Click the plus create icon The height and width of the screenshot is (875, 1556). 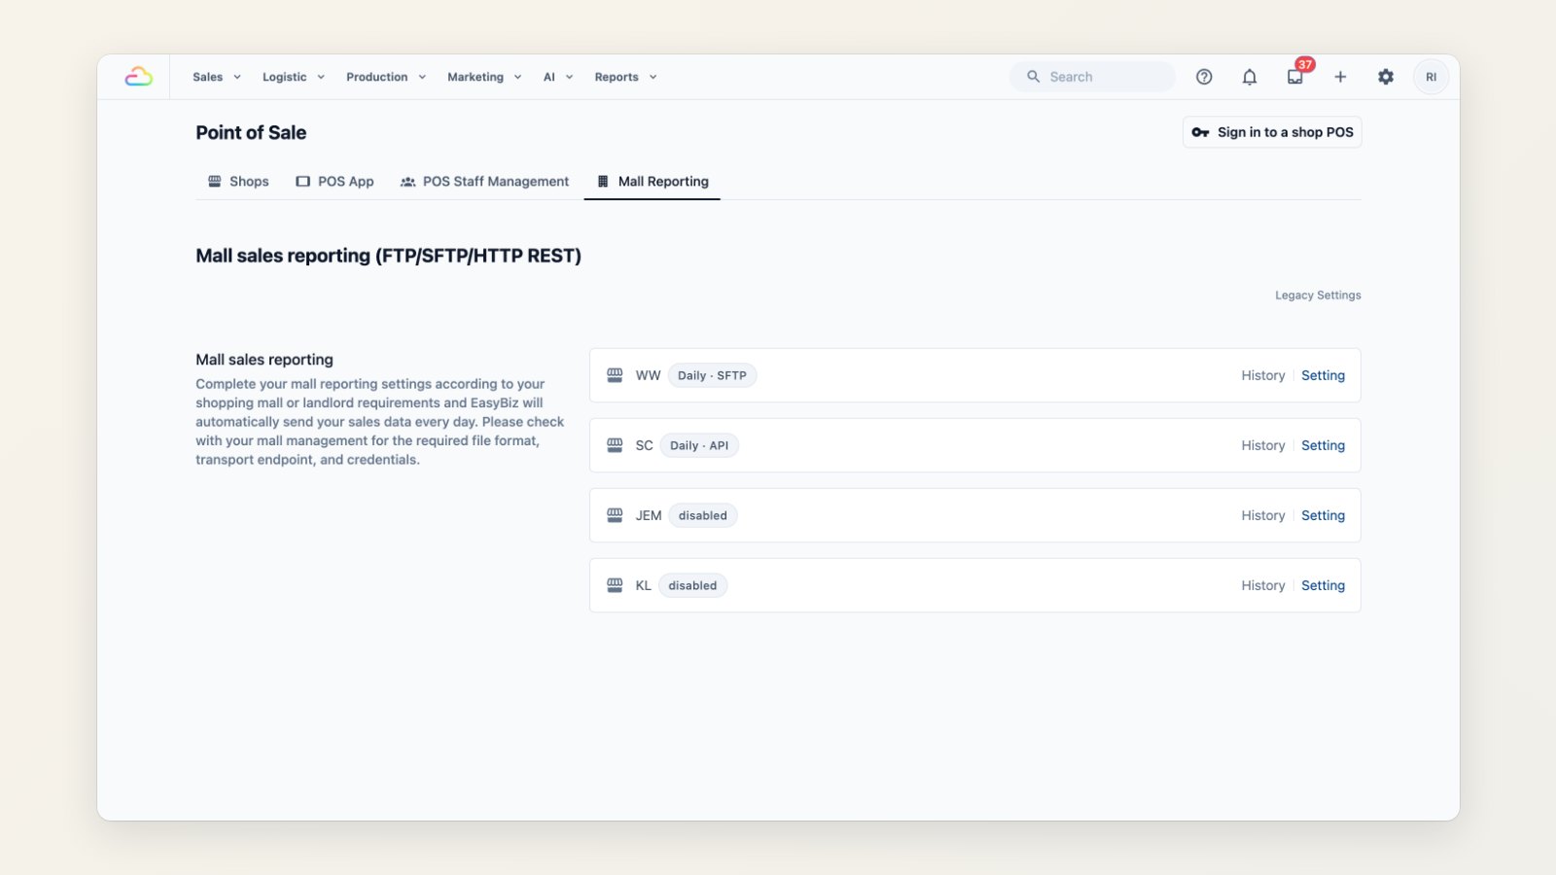click(1340, 77)
